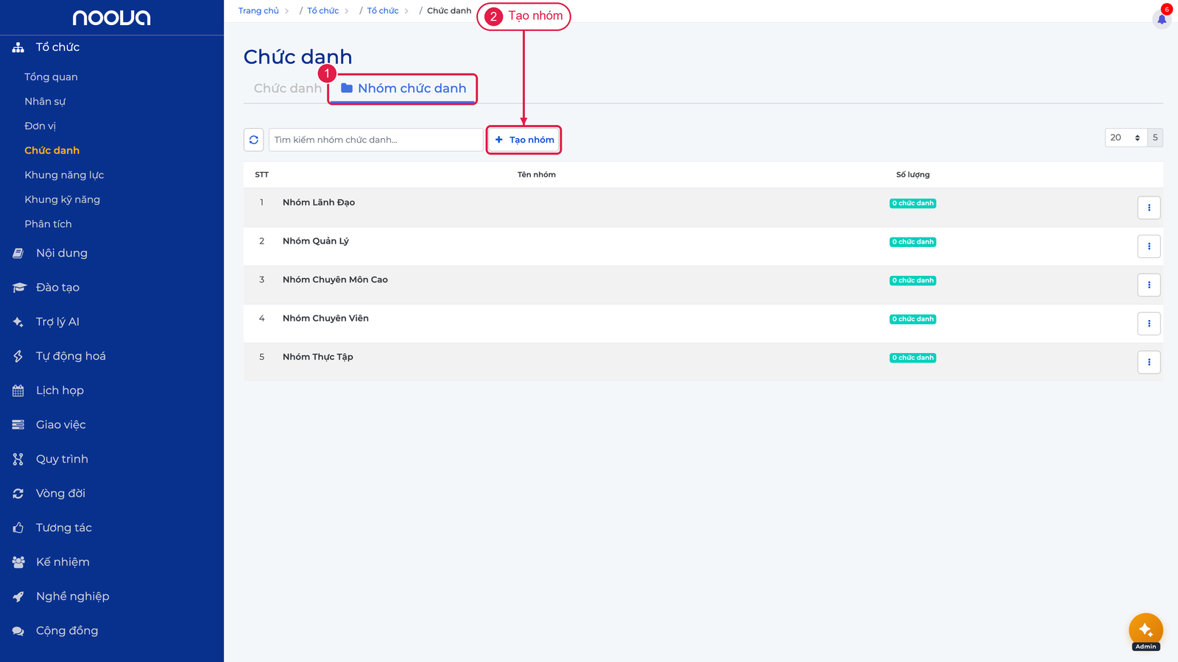
Task: Click the Giao việc list icon
Action: pos(18,424)
